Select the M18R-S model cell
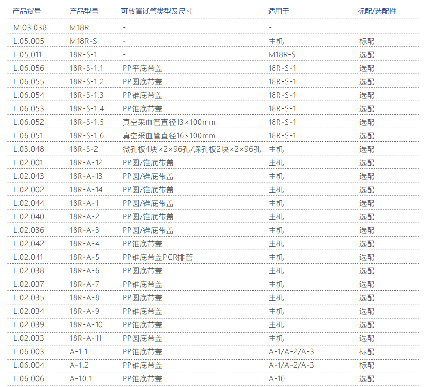This screenshot has width=439, height=387. tap(83, 41)
